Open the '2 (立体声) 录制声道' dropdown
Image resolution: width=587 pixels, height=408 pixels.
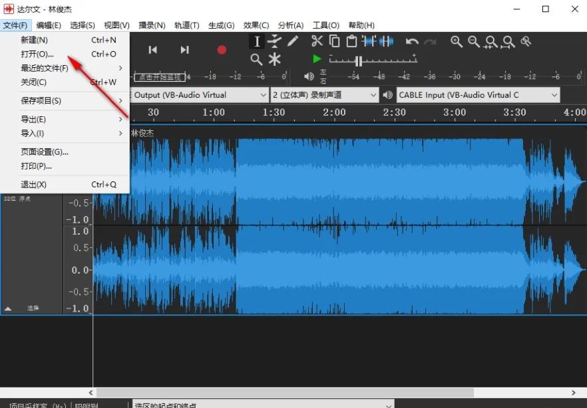pyautogui.click(x=325, y=95)
